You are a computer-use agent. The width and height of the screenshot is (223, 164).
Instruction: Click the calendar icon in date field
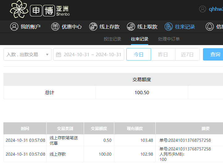tap(58, 55)
